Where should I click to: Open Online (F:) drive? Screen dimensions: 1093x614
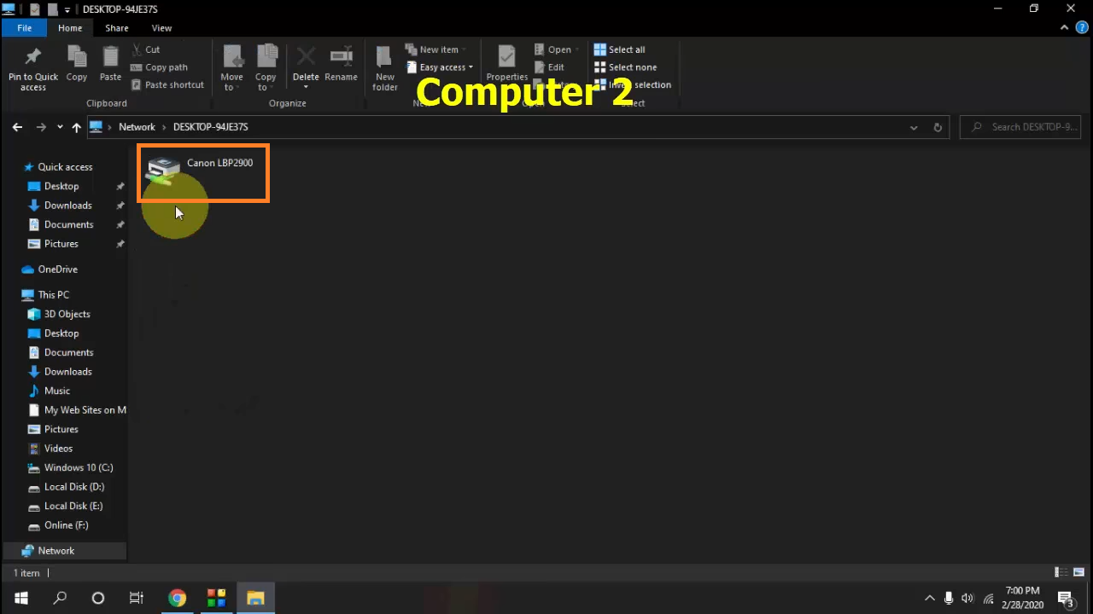click(66, 525)
